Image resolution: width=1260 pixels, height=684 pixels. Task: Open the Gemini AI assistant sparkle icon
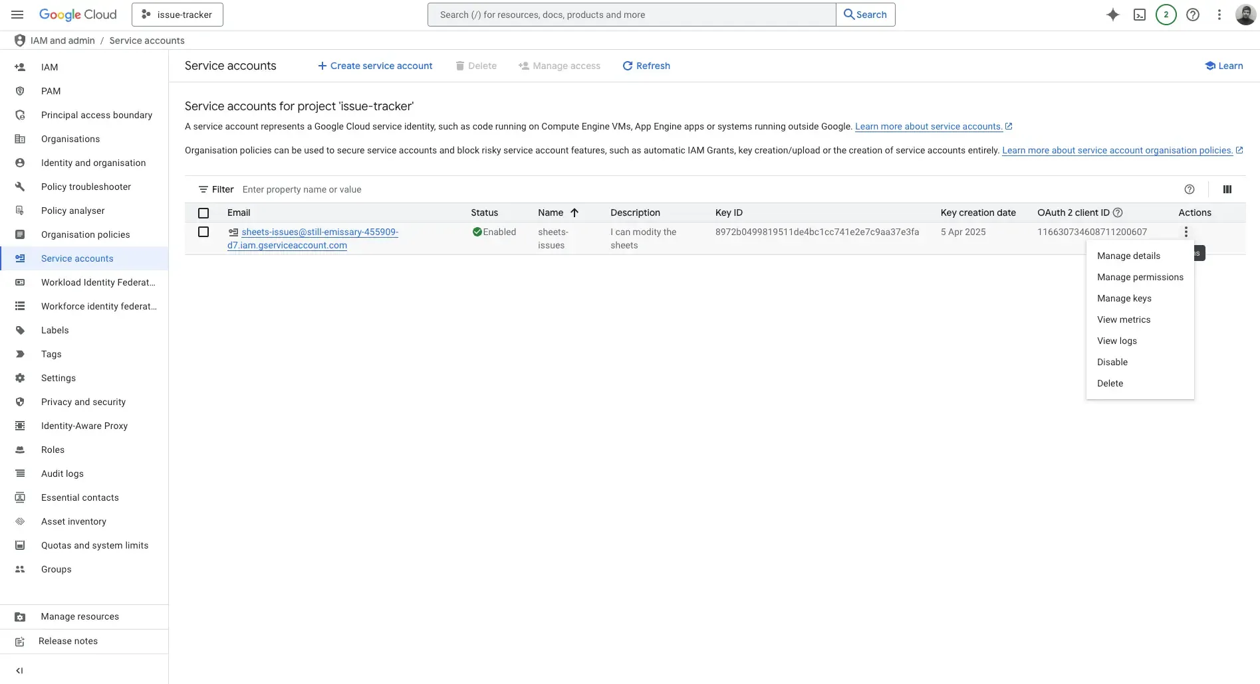coord(1112,15)
